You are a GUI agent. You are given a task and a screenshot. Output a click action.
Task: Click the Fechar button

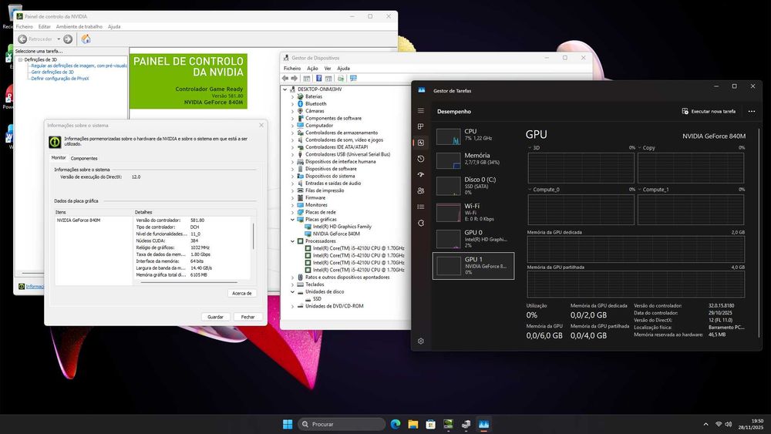pyautogui.click(x=247, y=317)
